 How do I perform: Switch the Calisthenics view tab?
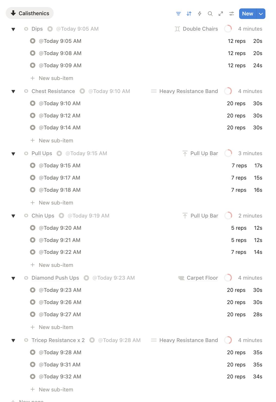click(30, 13)
